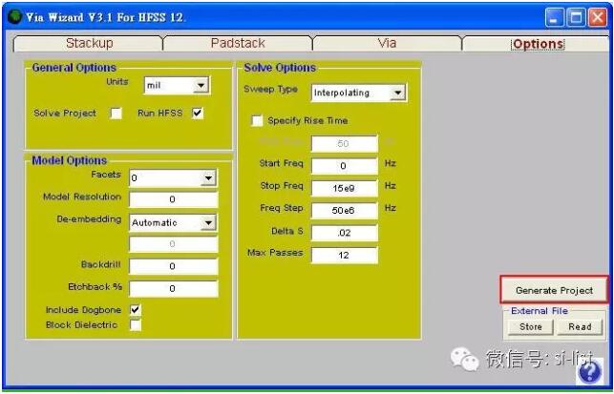Click the Etchback % input field
This screenshot has width=614, height=394.
pos(173,289)
